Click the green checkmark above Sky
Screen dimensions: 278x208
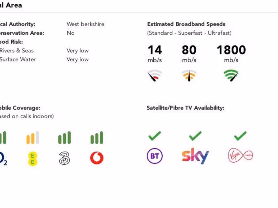195,136
